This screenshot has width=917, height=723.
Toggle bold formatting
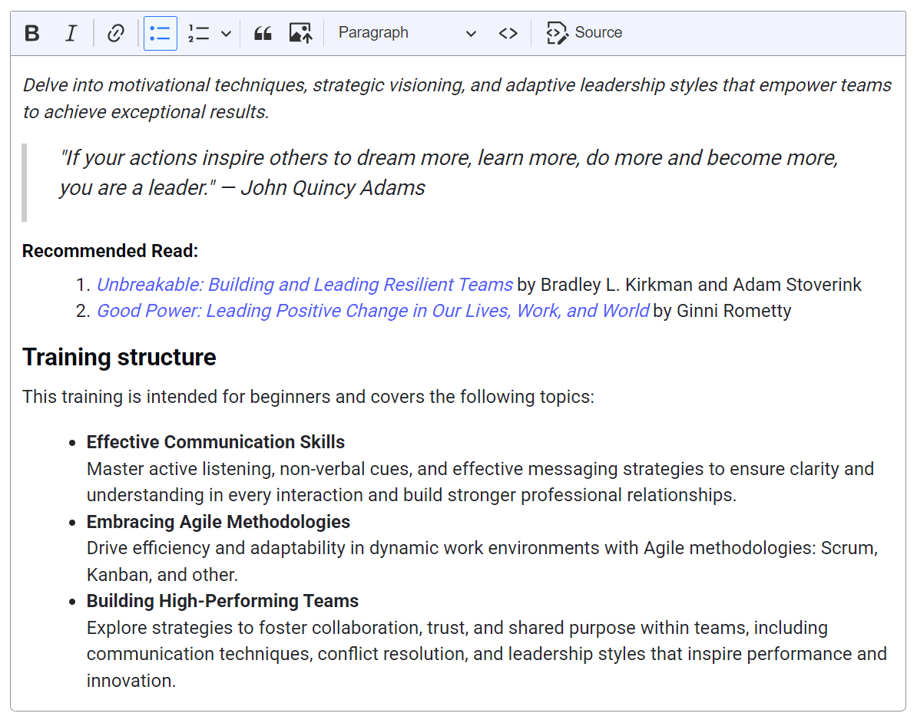coord(32,33)
